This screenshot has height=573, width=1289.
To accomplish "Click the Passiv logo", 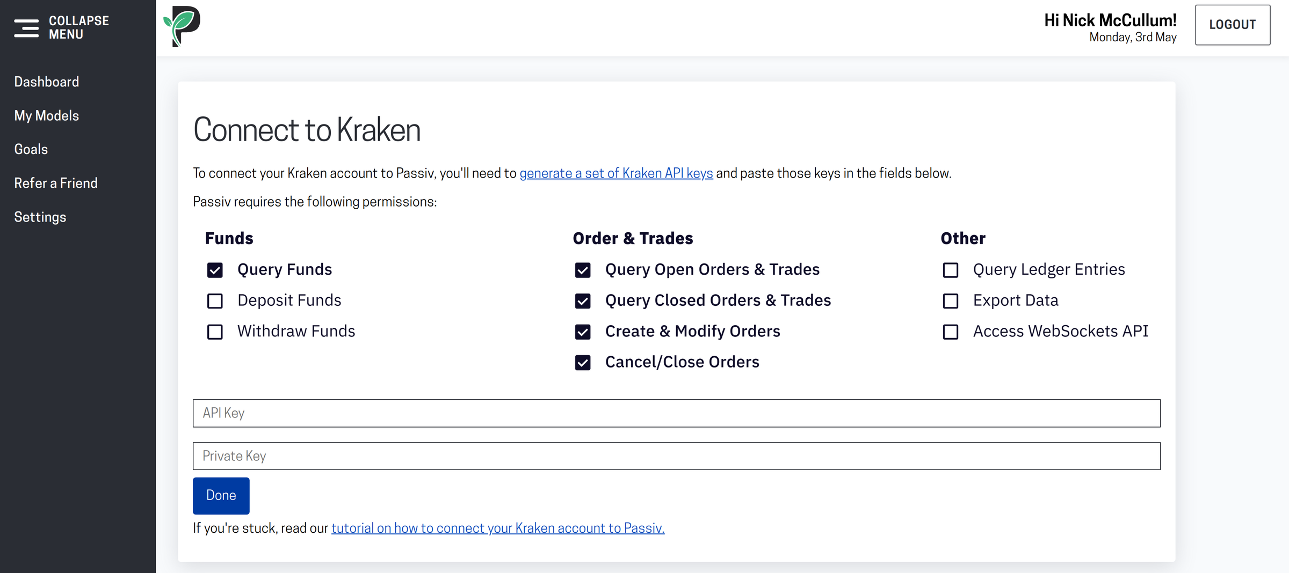I will [182, 26].
